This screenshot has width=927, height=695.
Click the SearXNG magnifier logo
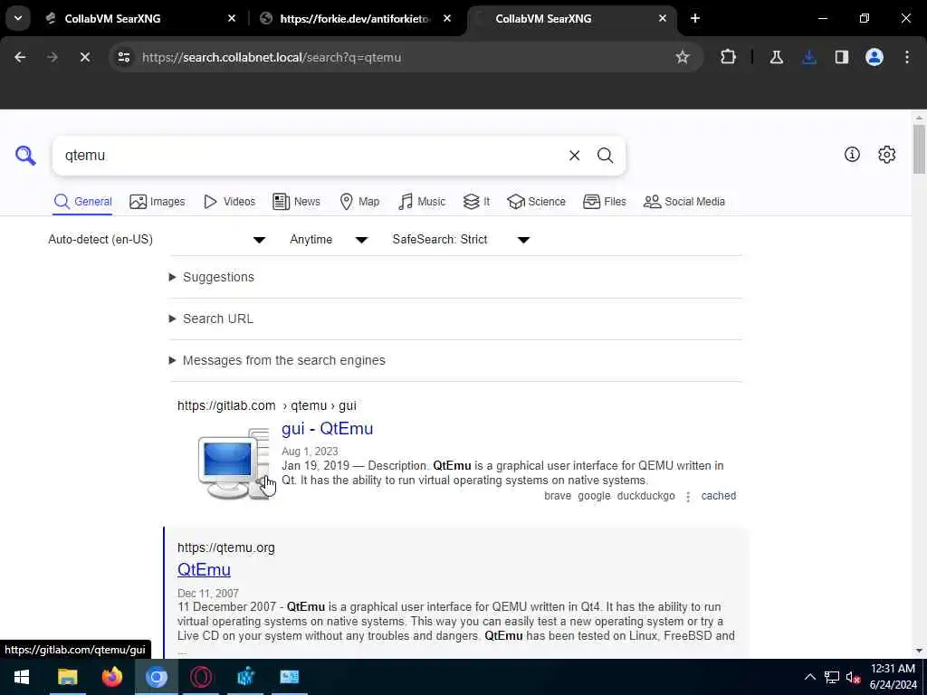click(25, 156)
